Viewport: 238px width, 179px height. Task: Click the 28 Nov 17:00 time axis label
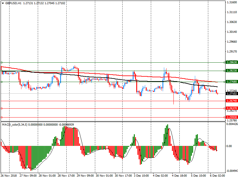pyautogui.click(x=66, y=176)
